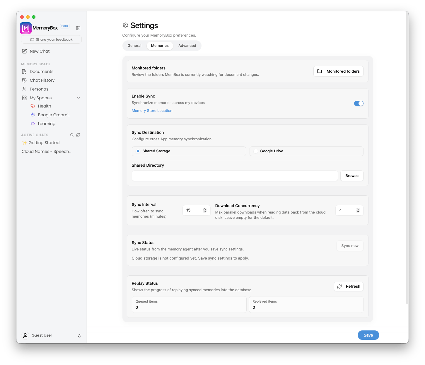Viewport: 425px width, 365px height.
Task: Click the Personas person icon
Action: tap(24, 89)
